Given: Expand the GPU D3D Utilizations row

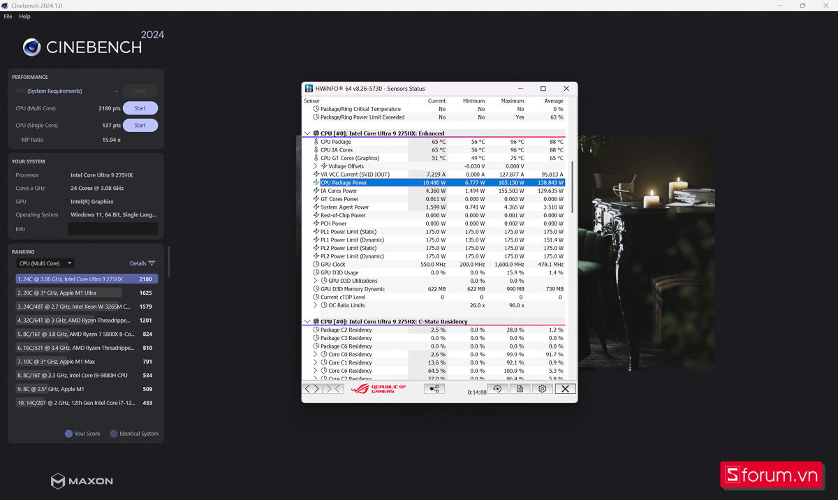Looking at the screenshot, I should [x=316, y=281].
